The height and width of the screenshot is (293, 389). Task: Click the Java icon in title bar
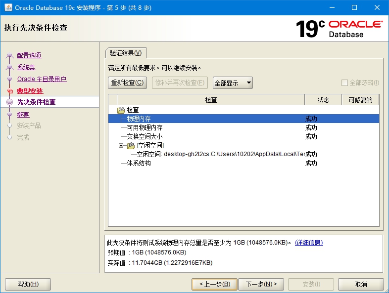pyautogui.click(x=8, y=7)
